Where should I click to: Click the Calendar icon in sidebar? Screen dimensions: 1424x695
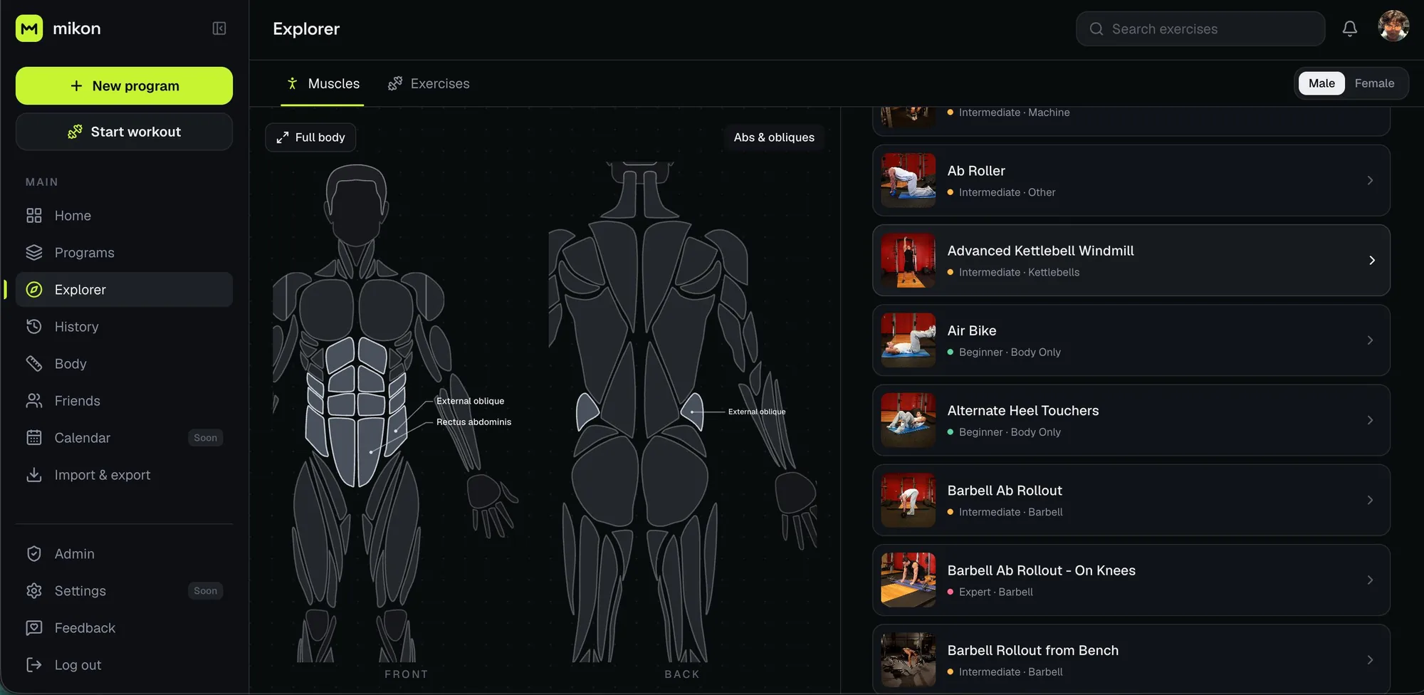click(34, 437)
